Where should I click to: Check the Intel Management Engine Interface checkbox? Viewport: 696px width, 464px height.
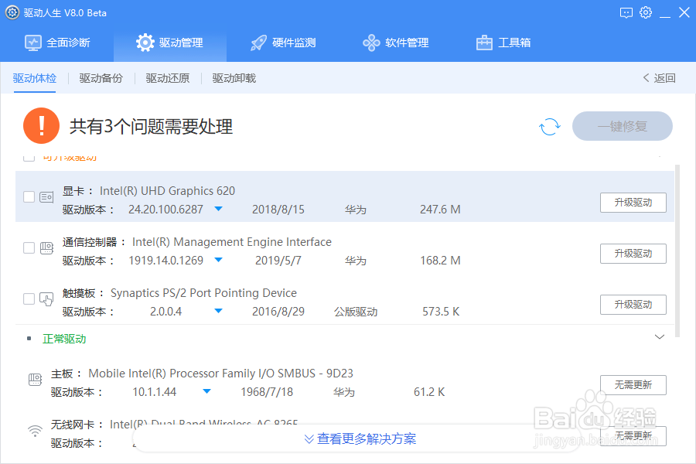(29, 247)
